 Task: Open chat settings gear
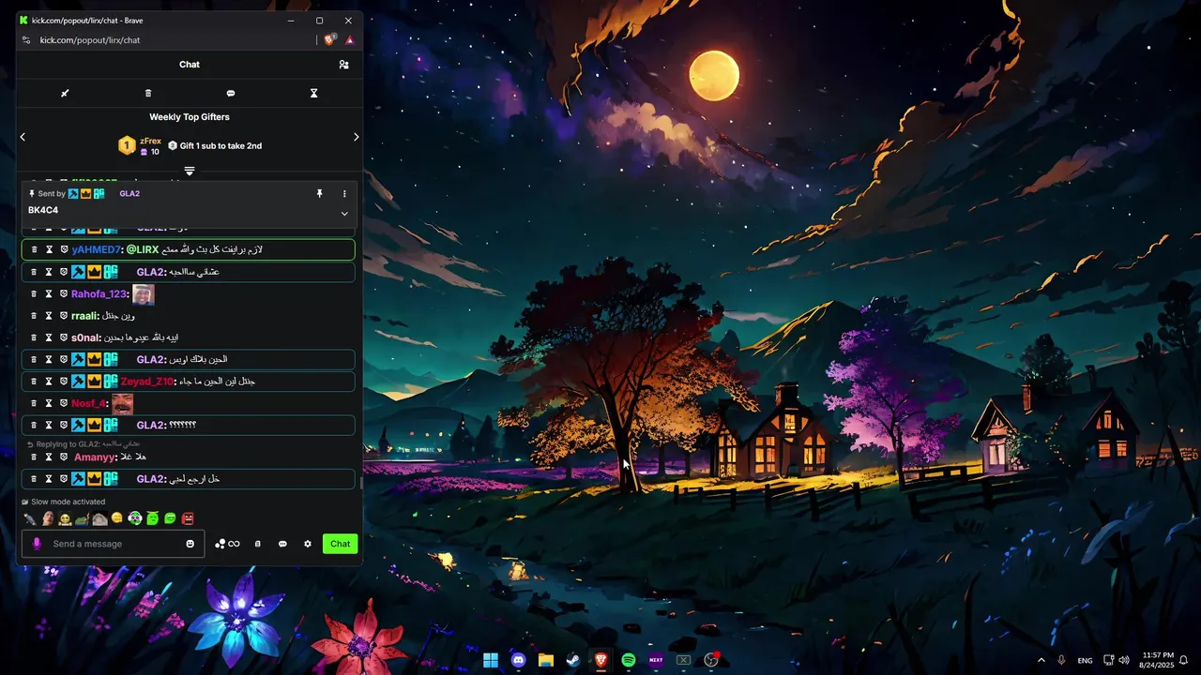[308, 544]
